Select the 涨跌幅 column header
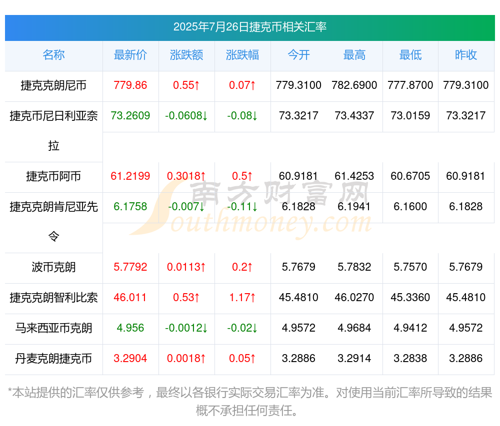Screen dimensions: 500x426 [x=242, y=55]
